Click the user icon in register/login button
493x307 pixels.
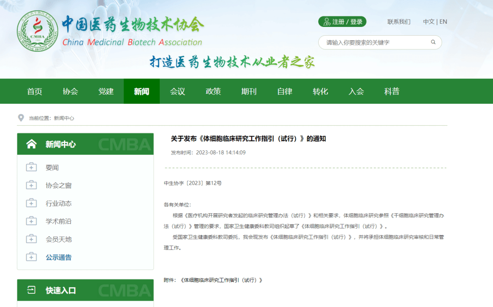pyautogui.click(x=326, y=22)
